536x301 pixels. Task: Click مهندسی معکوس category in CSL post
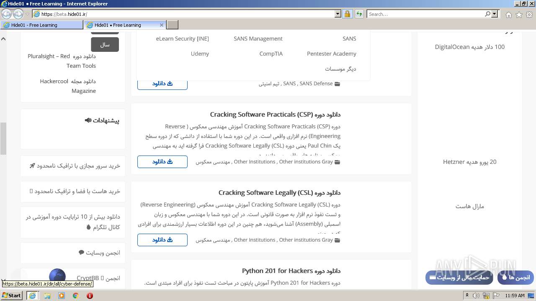tap(213, 240)
